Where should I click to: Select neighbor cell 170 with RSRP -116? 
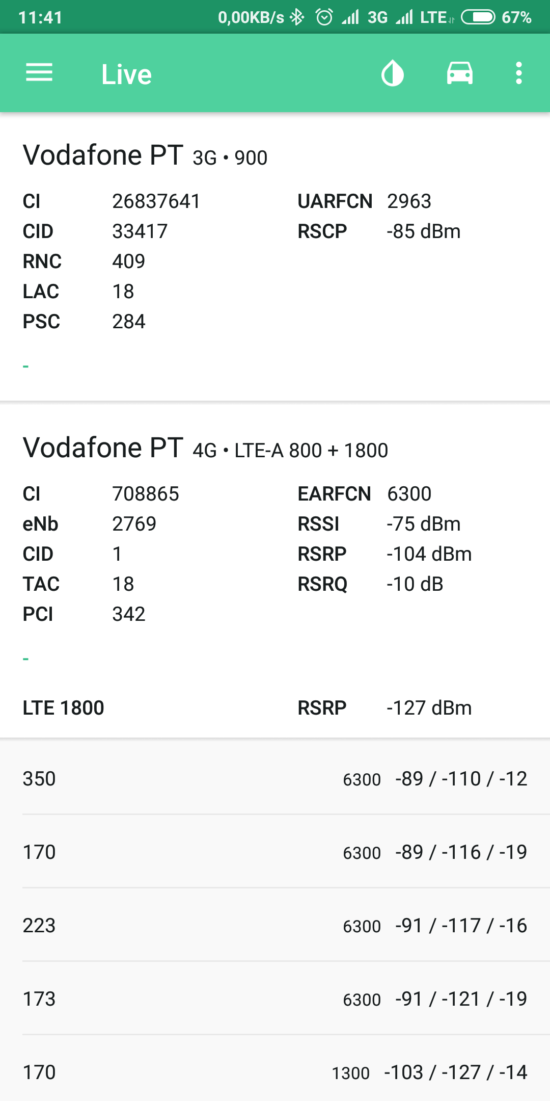[275, 852]
